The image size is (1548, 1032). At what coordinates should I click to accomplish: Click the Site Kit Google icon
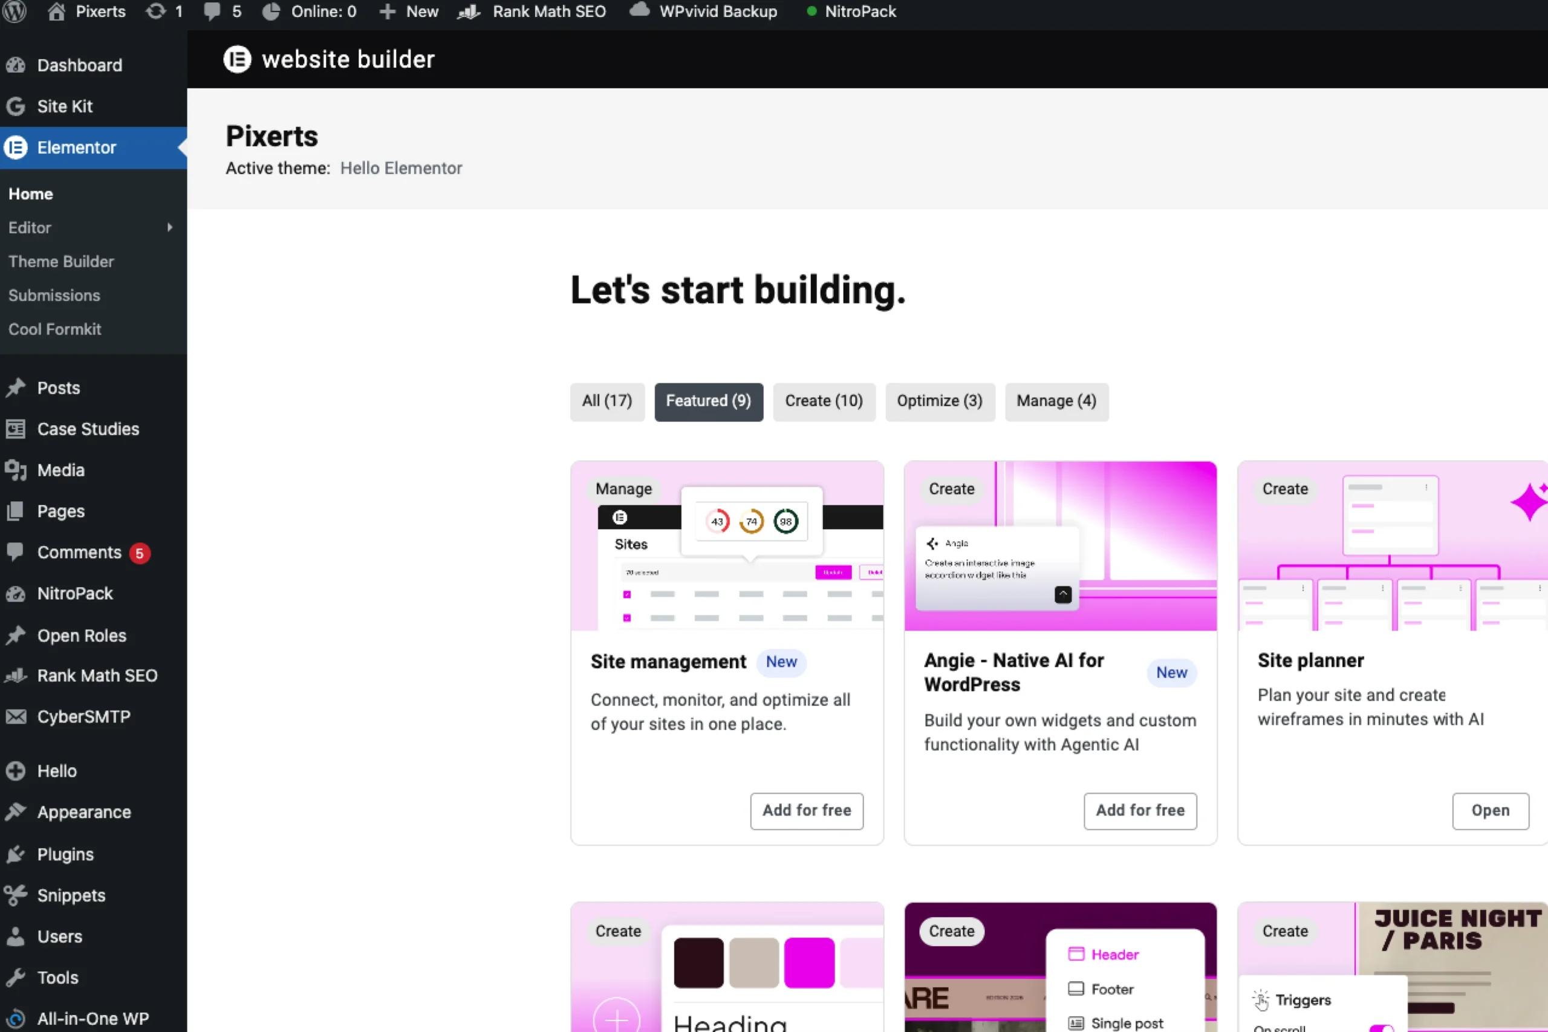click(x=16, y=106)
